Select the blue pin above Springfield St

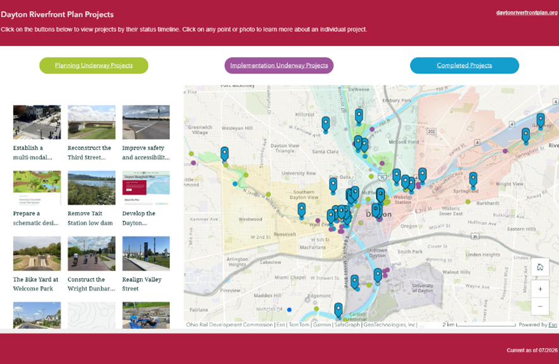pos(526,136)
